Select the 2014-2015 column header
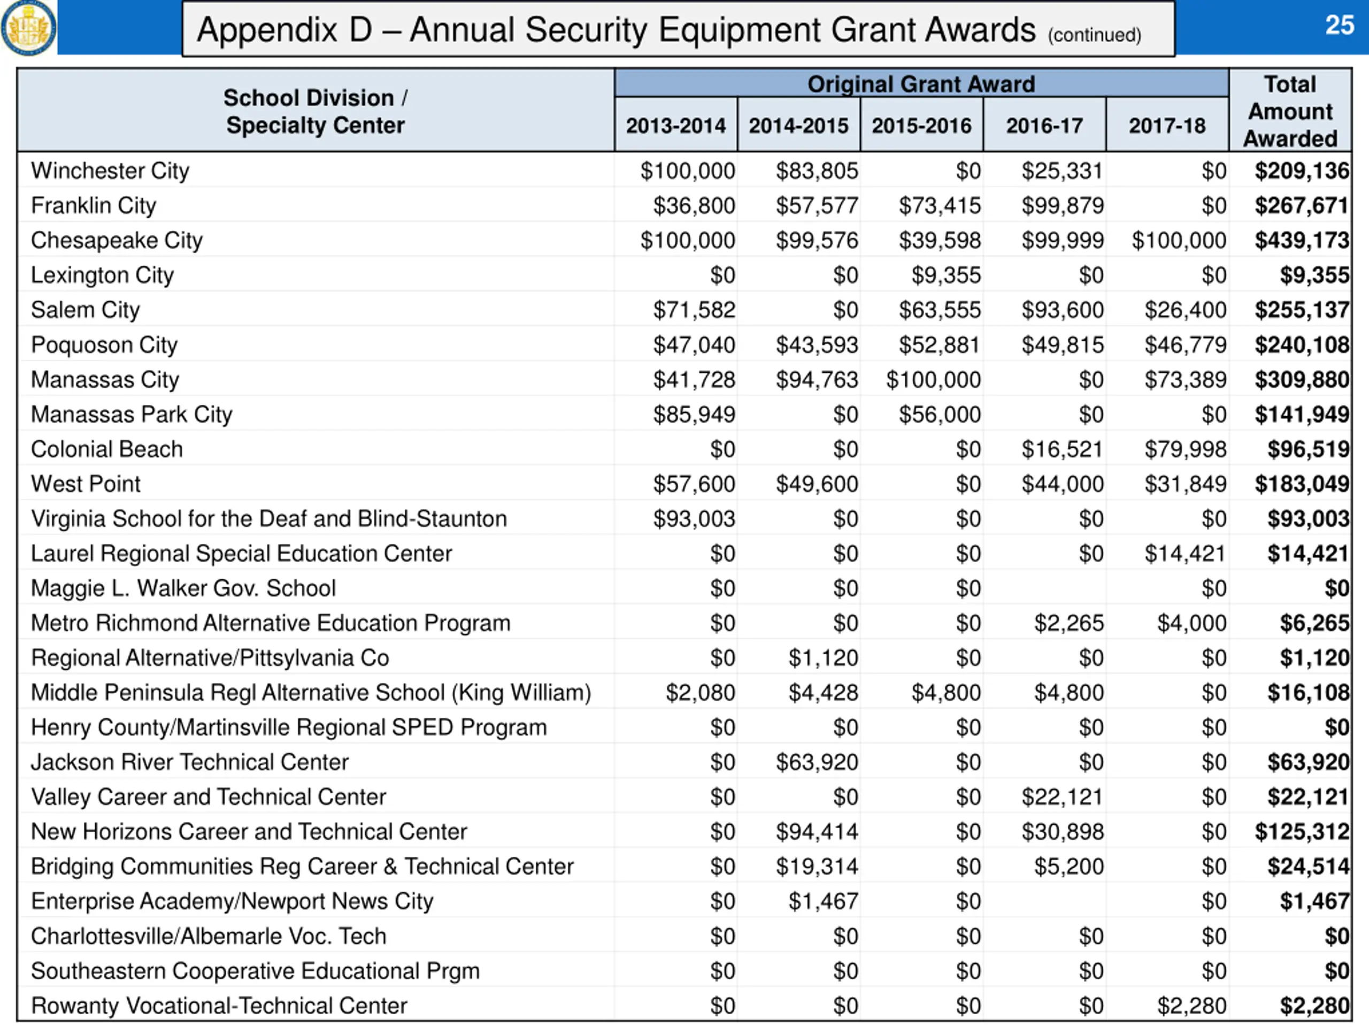 pos(798,126)
